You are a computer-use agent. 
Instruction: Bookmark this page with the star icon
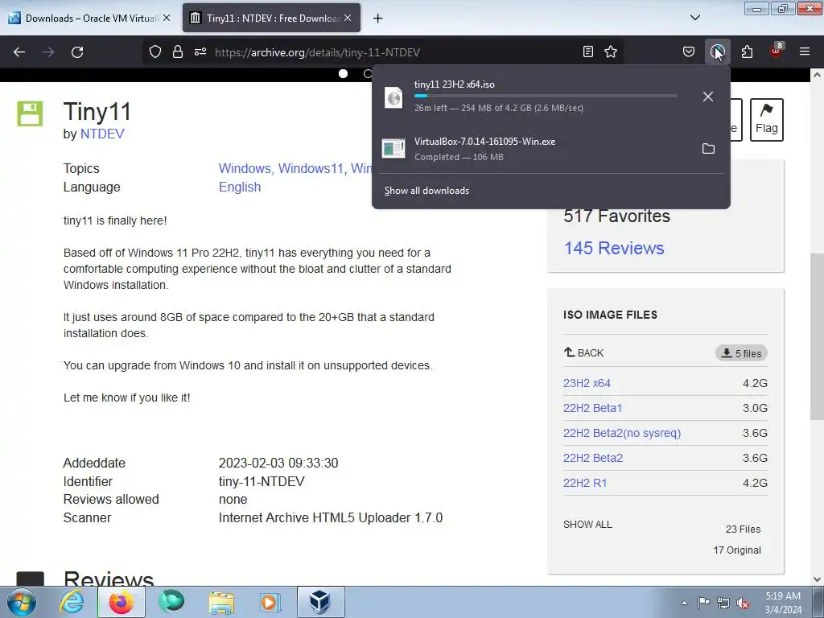click(x=611, y=52)
